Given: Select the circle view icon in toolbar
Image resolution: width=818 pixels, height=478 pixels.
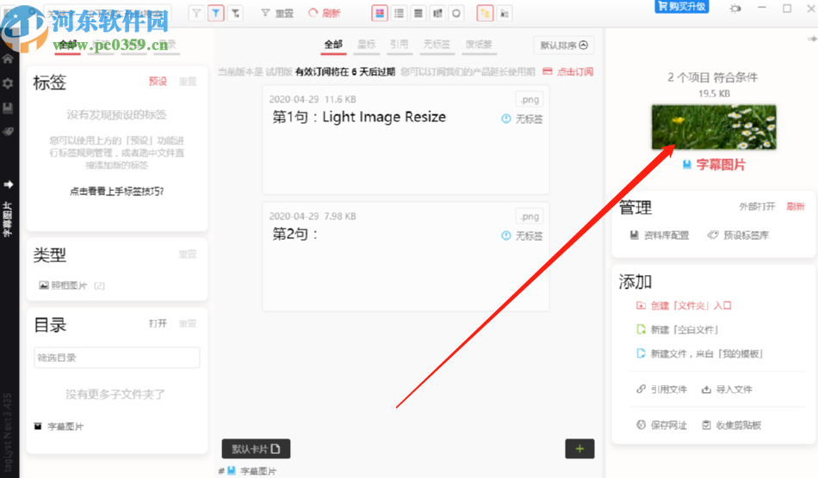Looking at the screenshot, I should pyautogui.click(x=456, y=13).
